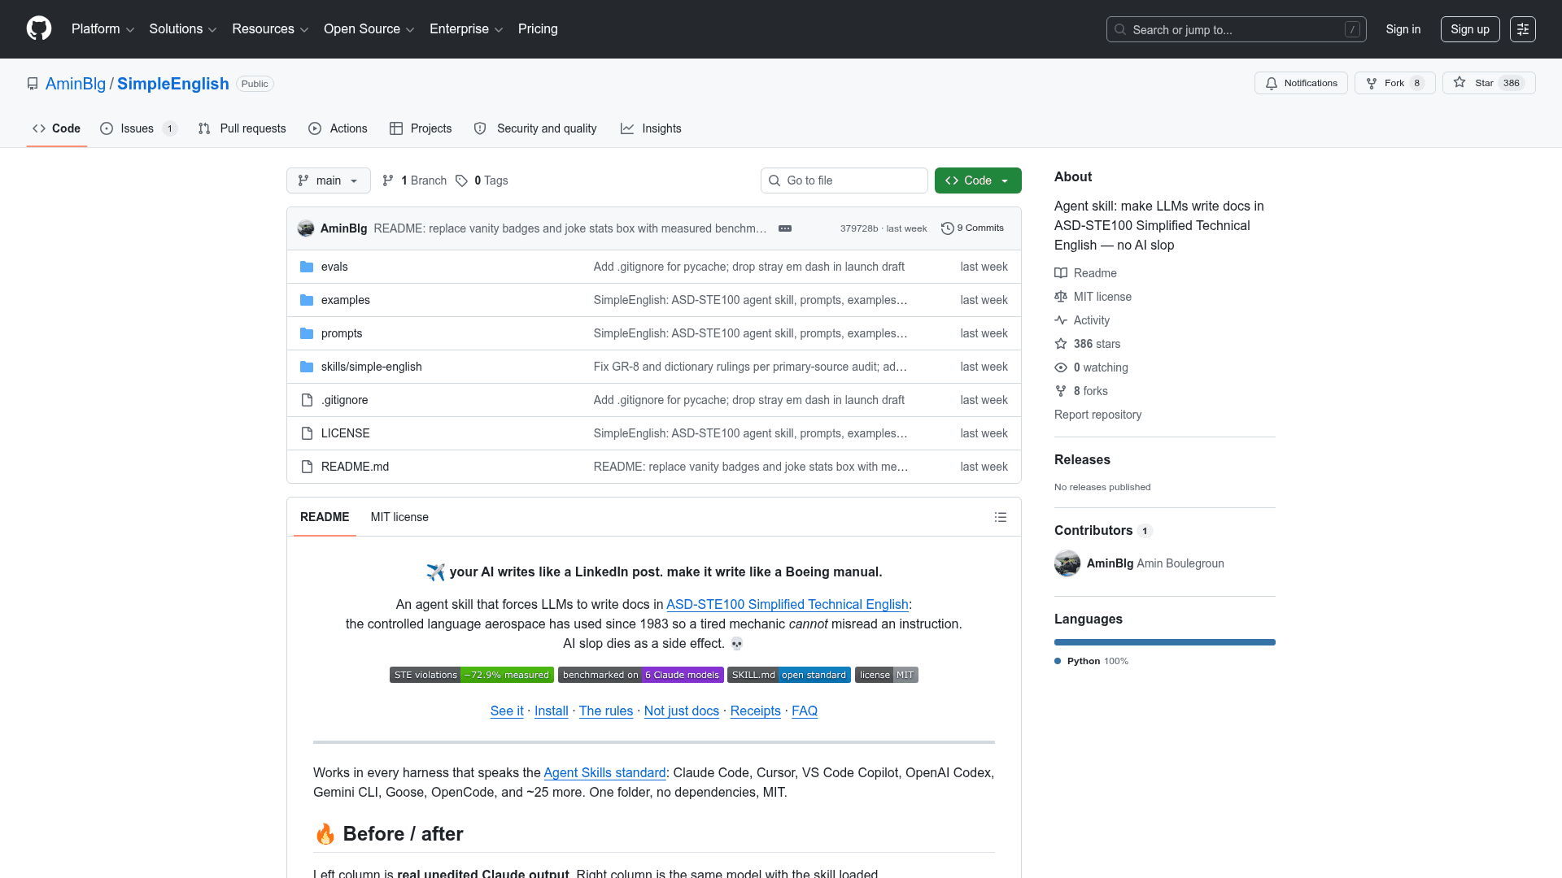The image size is (1562, 878).
Task: Open the Actions tab
Action: click(338, 128)
